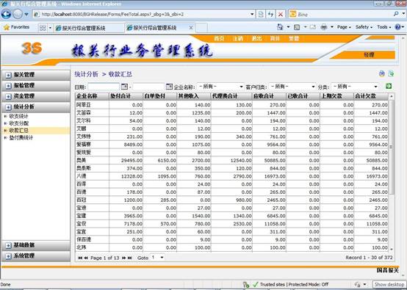The height and width of the screenshot is (290, 407).
Task: Expand the 系统管理 sidebar section
Action: pyautogui.click(x=36, y=256)
